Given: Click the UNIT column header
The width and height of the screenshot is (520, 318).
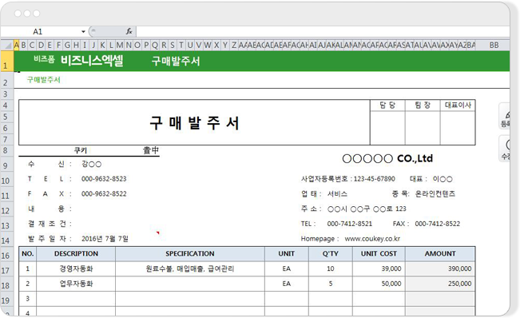Looking at the screenshot, I should [x=287, y=253].
